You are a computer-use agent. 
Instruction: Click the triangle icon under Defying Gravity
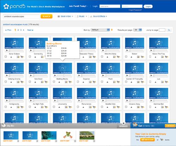(x=11, y=82)
